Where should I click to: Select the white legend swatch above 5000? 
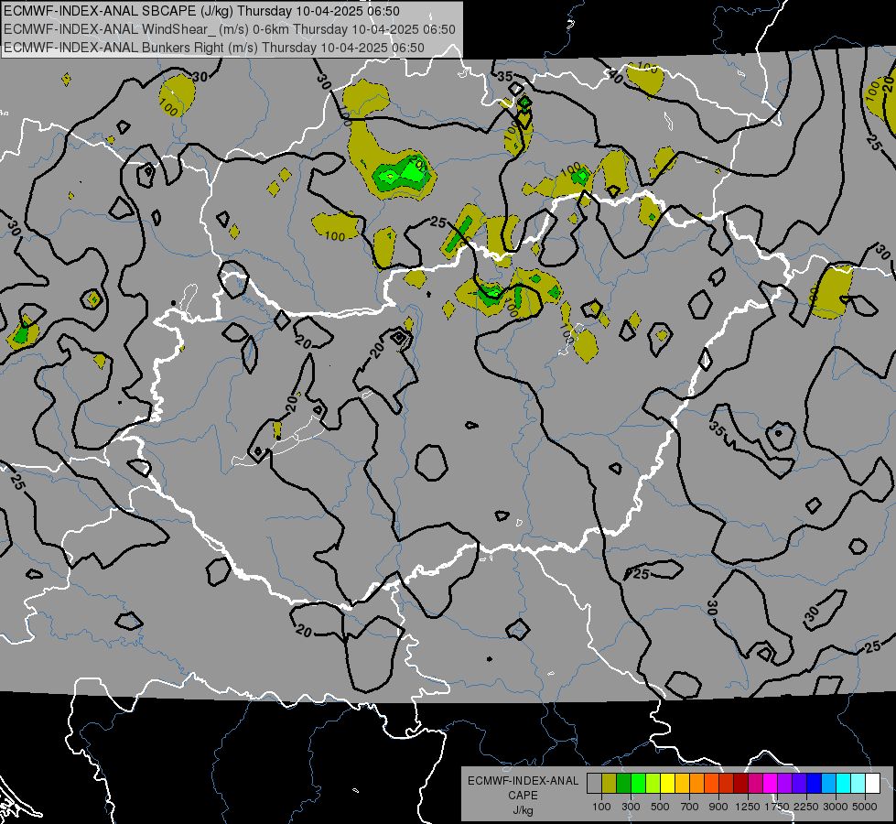[872, 784]
